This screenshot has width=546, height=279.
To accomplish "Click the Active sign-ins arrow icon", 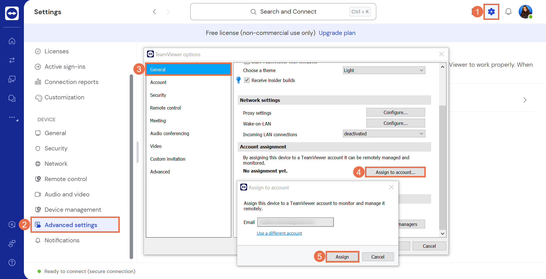I will coord(38,67).
